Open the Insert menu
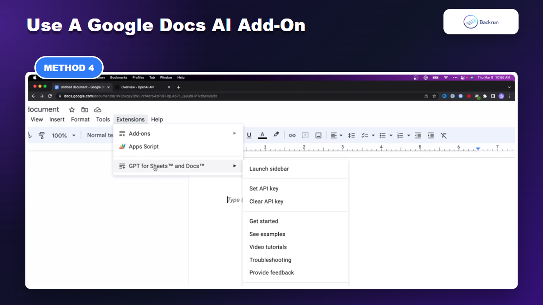Image resolution: width=543 pixels, height=305 pixels. (x=57, y=119)
